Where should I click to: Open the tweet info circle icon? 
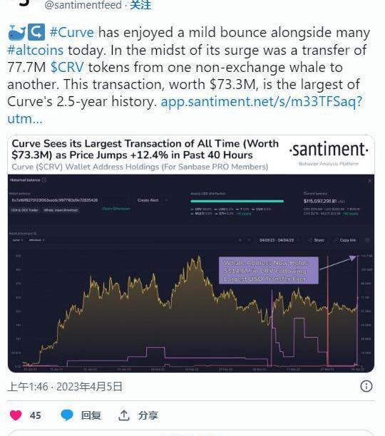click(366, 386)
